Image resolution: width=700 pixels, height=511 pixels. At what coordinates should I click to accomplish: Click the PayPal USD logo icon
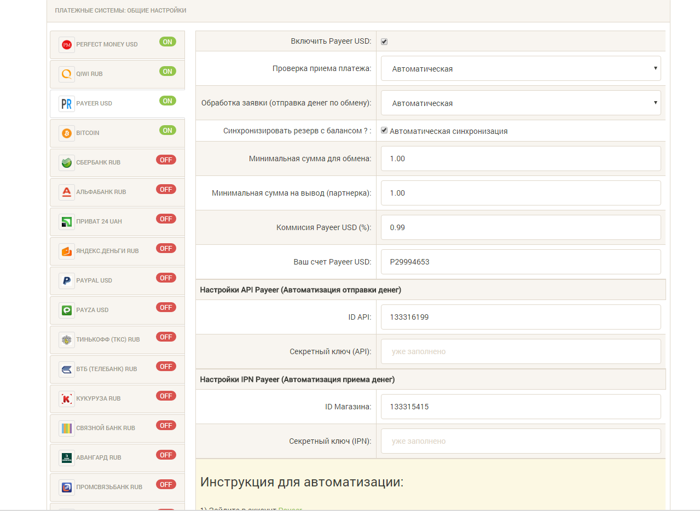point(67,281)
